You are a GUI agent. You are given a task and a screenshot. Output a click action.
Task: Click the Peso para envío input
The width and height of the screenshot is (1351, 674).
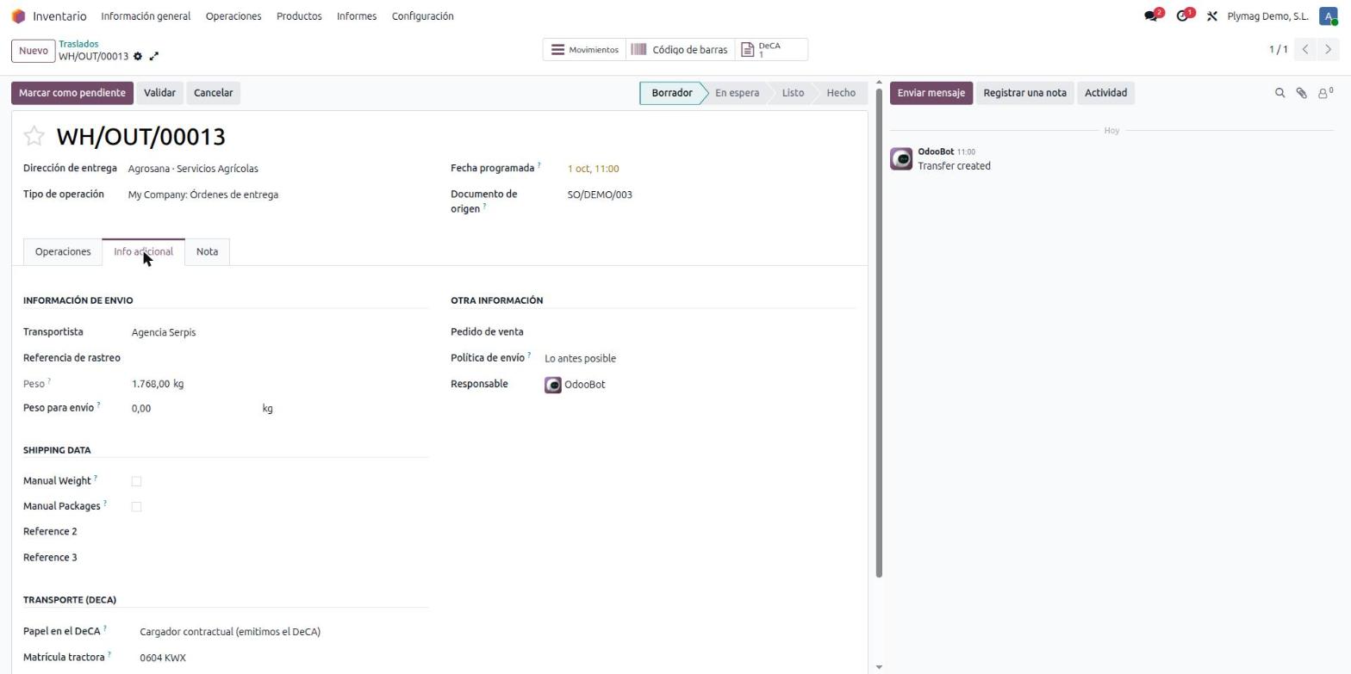tap(193, 409)
